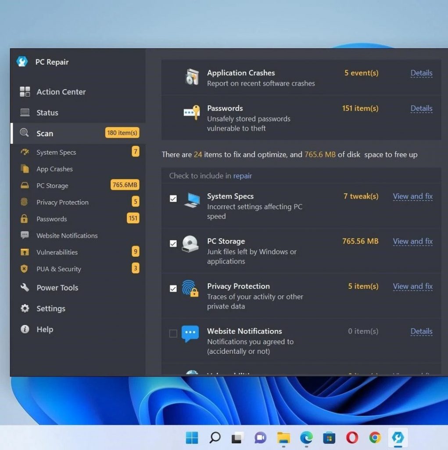Uncheck the PC Storage checkbox
This screenshot has width=448, height=450.
(173, 243)
